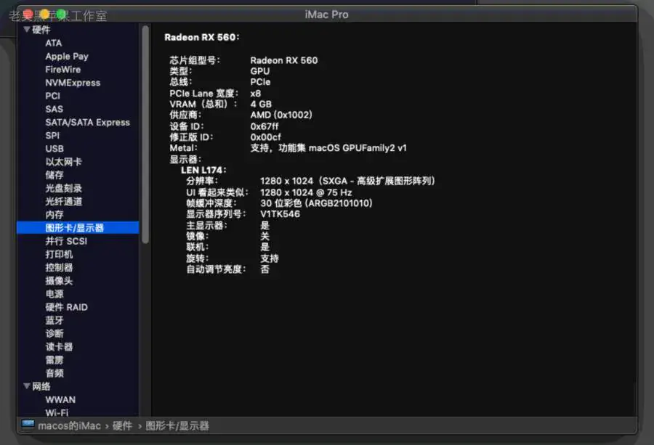Select 读卡器 in the sidebar
Screen dimensions: 654x445
coord(59,347)
